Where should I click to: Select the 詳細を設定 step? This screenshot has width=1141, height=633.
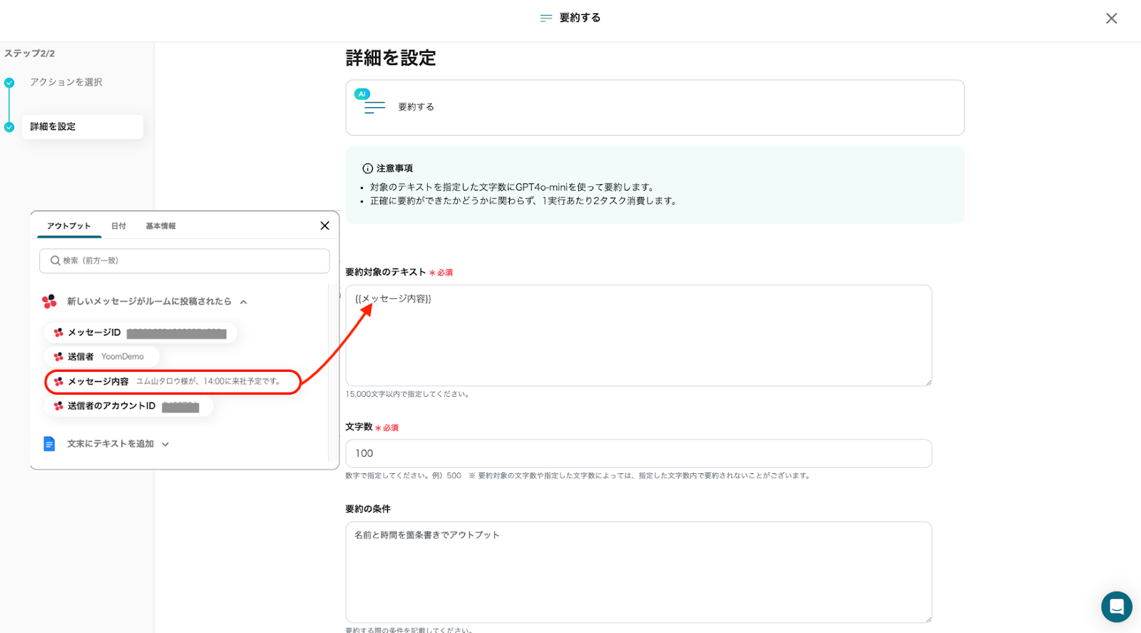pos(83,127)
